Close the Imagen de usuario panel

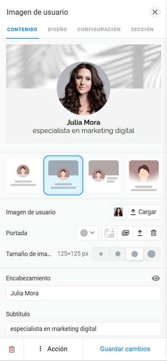click(155, 12)
